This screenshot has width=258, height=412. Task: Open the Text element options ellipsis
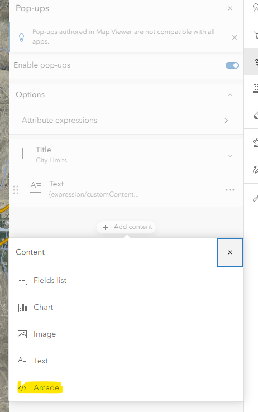(x=230, y=190)
